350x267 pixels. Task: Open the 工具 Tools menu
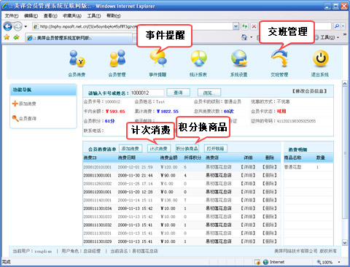94,16
